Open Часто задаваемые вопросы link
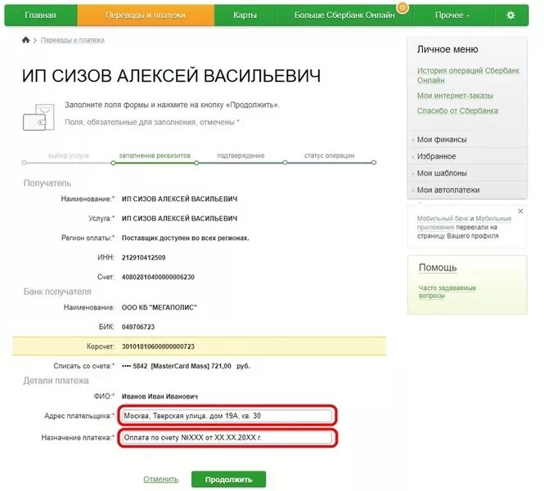The image size is (544, 491). pos(447,292)
